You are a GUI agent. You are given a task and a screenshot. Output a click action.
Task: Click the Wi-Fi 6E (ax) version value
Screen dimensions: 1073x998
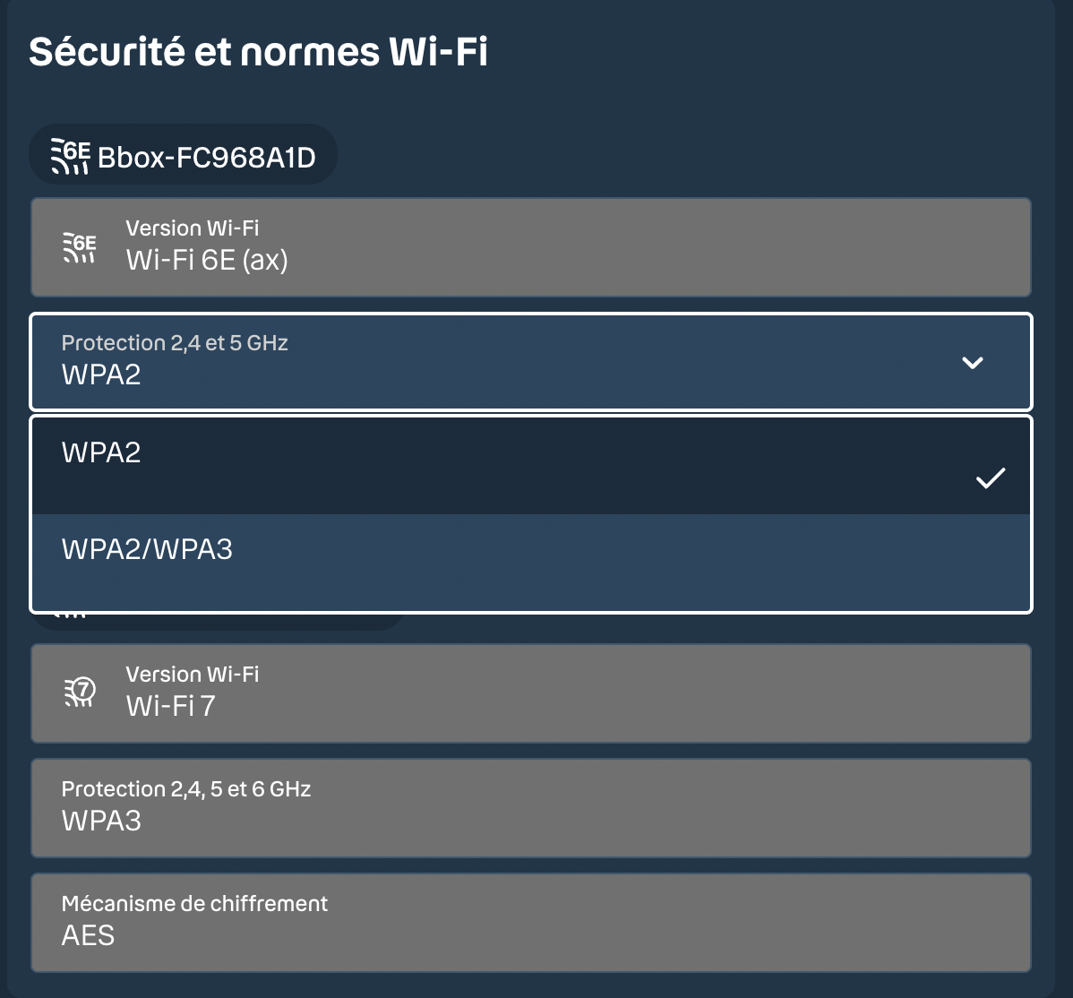point(207,260)
